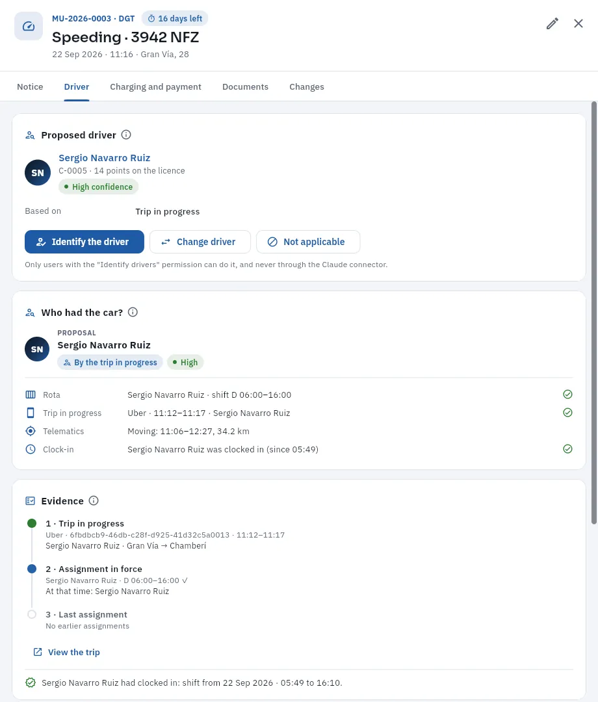Image resolution: width=598 pixels, height=702 pixels.
Task: Click the Clock-in clock icon
Action: (x=31, y=449)
